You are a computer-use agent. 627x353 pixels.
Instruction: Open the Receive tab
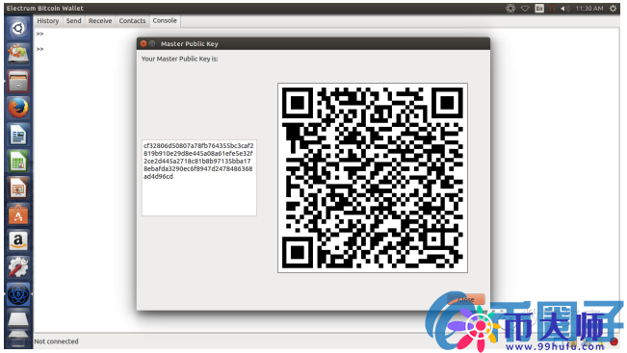tap(100, 21)
